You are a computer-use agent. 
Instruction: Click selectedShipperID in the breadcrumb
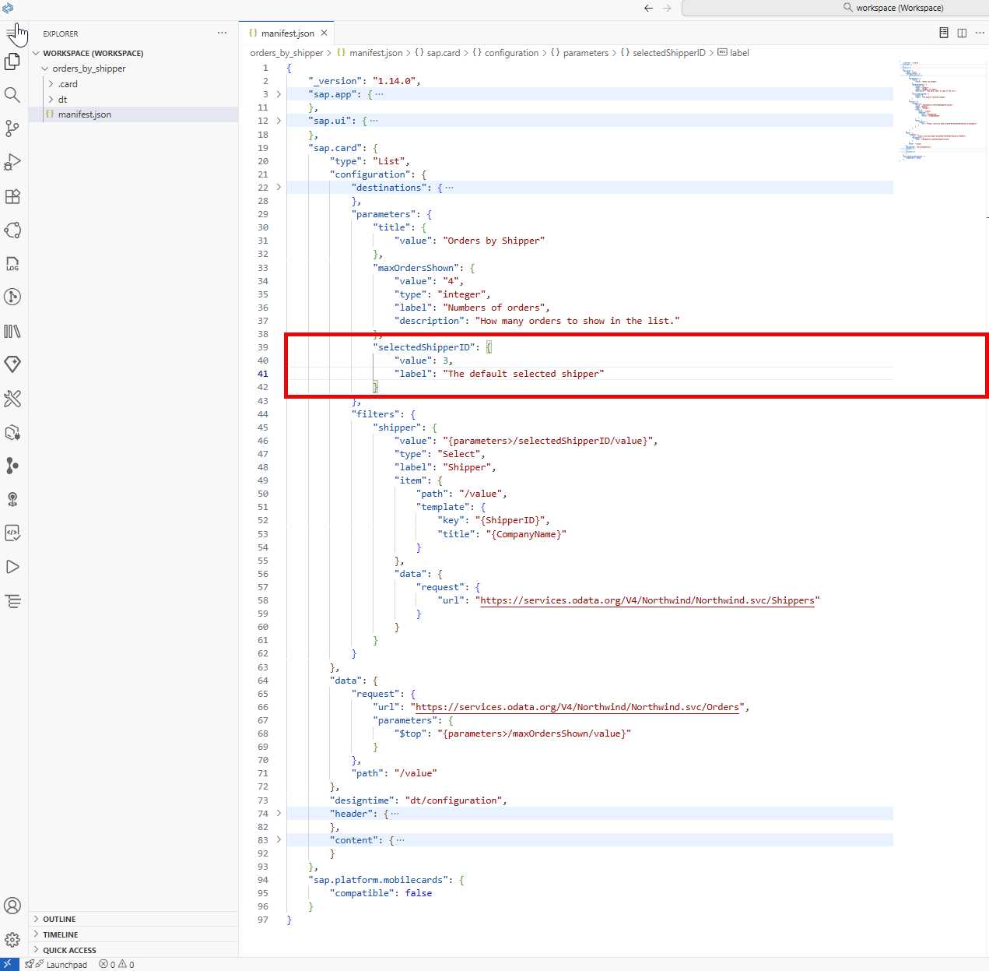(x=668, y=53)
